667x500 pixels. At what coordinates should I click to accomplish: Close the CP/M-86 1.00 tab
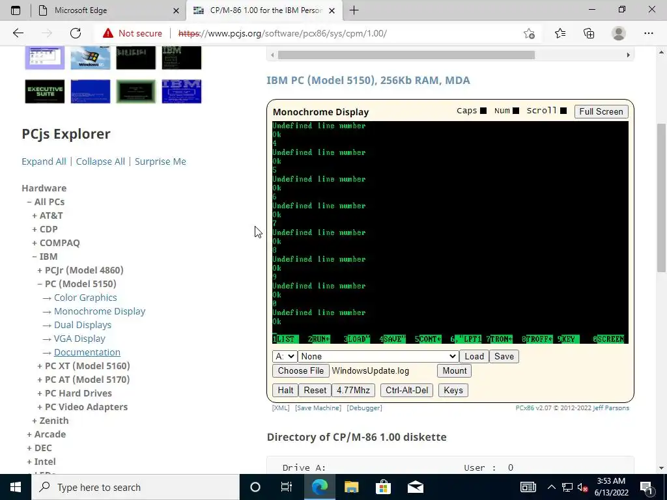tap(332, 10)
